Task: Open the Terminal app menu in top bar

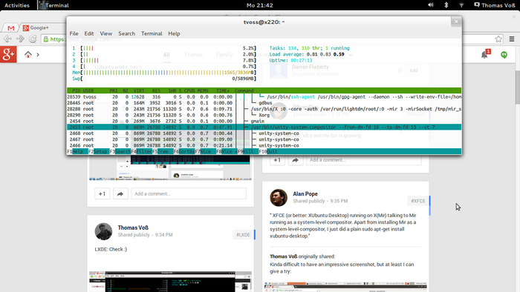Action: pyautogui.click(x=53, y=5)
